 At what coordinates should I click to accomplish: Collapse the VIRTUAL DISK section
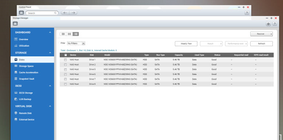pyautogui.click(x=50, y=106)
